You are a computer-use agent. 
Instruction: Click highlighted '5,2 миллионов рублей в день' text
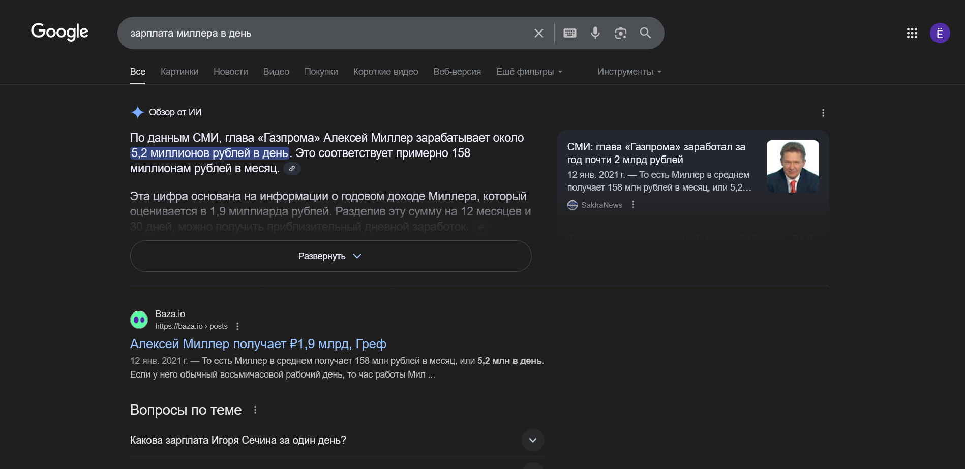pyautogui.click(x=209, y=153)
